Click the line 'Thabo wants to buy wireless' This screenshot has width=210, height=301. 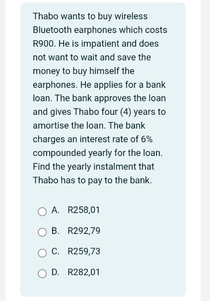90,16
